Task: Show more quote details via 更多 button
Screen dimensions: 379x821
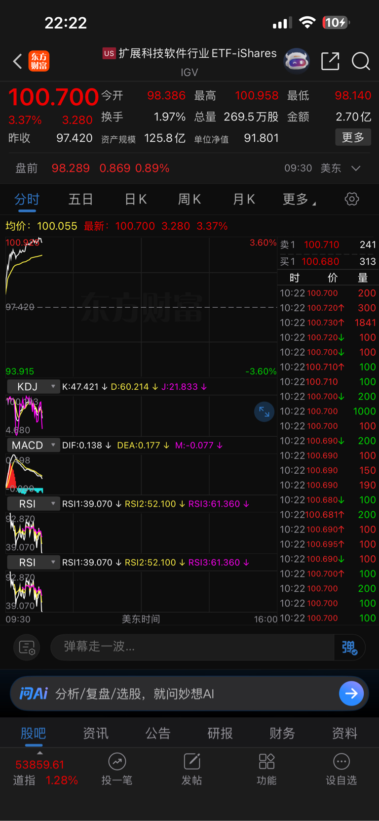Action: click(x=353, y=137)
